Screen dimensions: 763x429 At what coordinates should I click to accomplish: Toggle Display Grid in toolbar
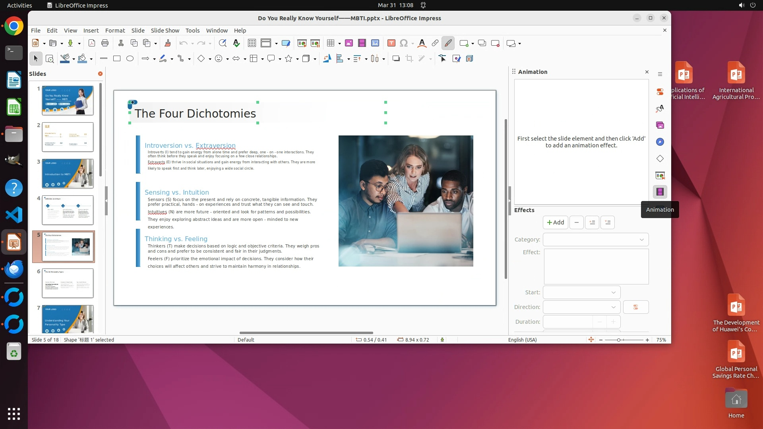pyautogui.click(x=252, y=43)
